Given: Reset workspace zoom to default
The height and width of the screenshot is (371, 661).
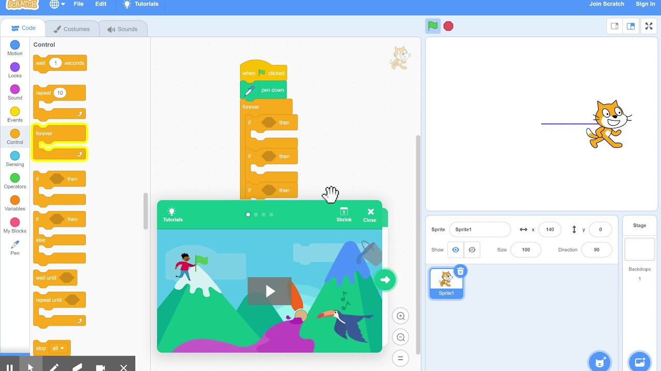Looking at the screenshot, I should pos(400,358).
